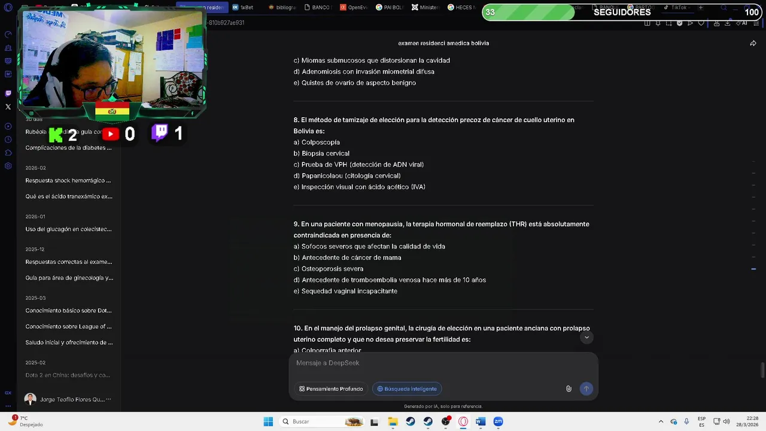Open Extensions cube icon in sidebar

pos(8,153)
